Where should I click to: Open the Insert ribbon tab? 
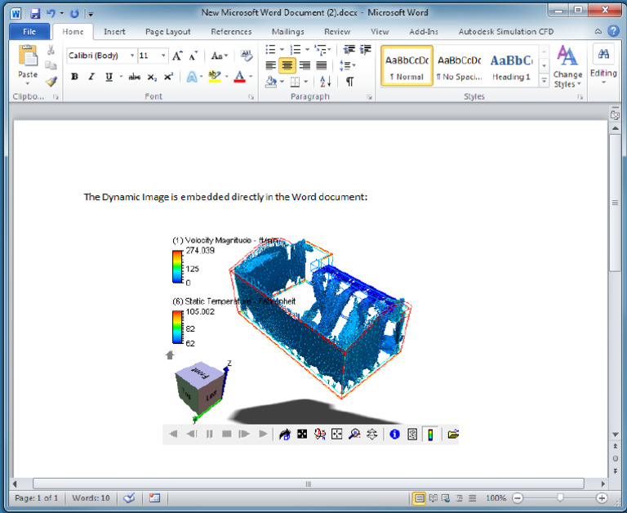point(114,32)
